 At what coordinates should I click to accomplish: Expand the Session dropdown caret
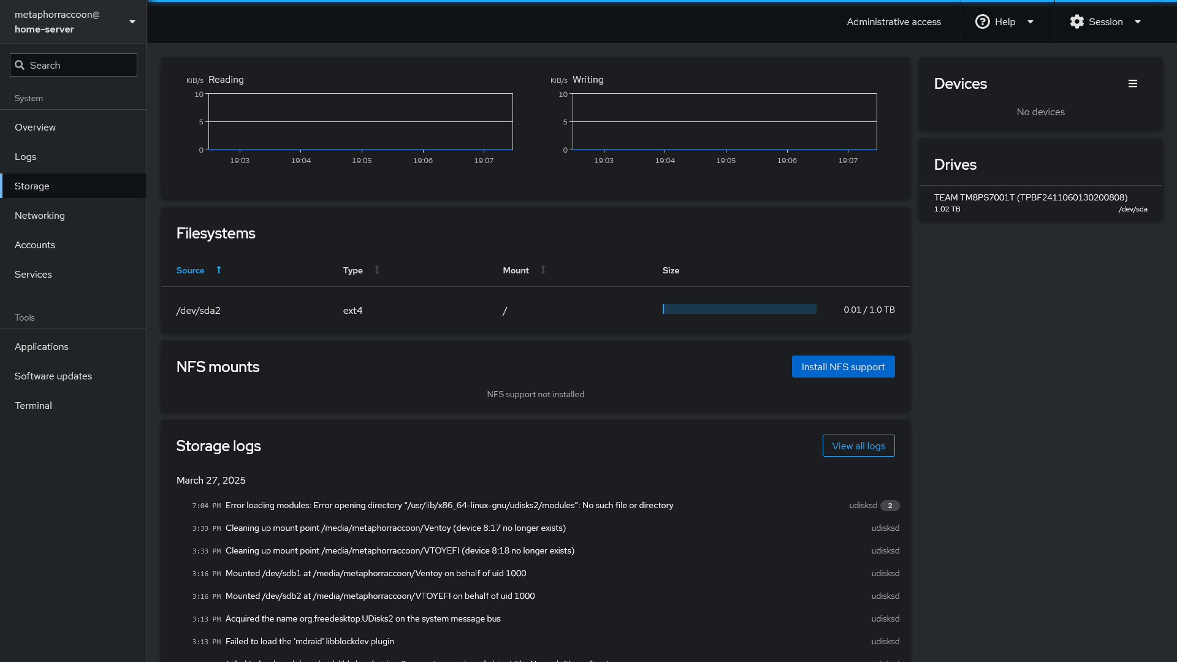[1138, 22]
